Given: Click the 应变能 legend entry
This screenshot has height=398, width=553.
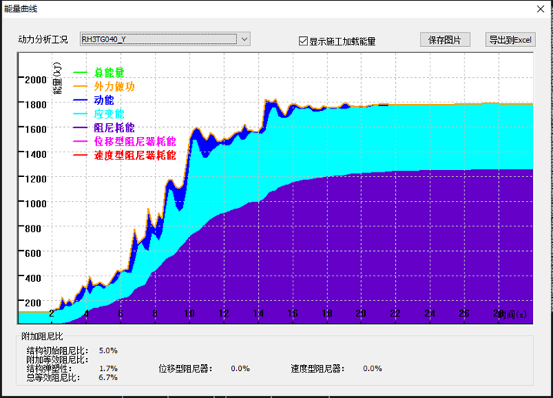Looking at the screenshot, I should coord(109,114).
